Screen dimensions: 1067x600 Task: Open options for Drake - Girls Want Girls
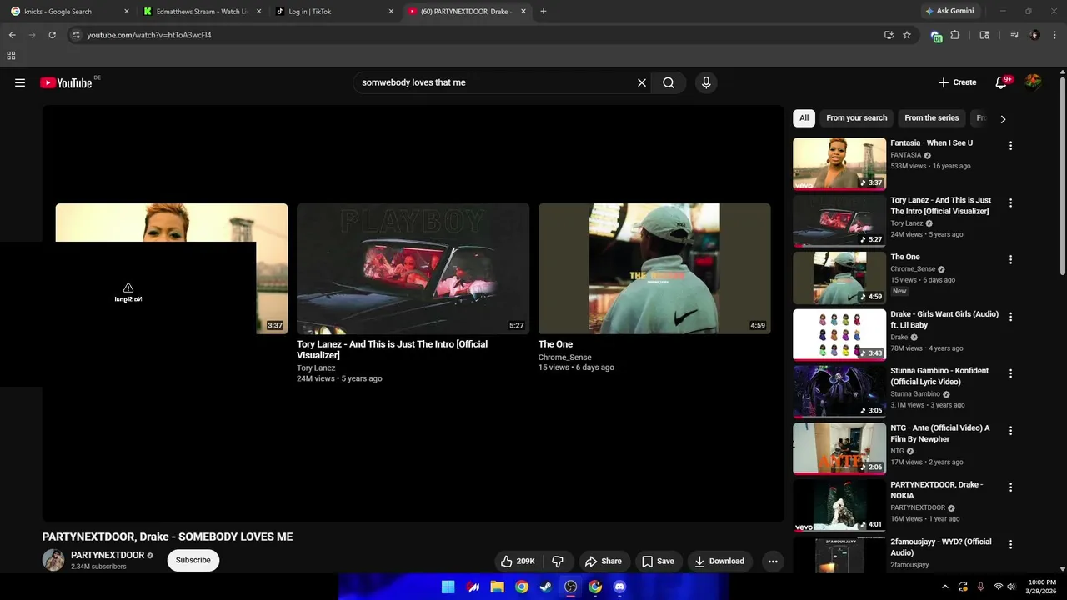(1010, 317)
